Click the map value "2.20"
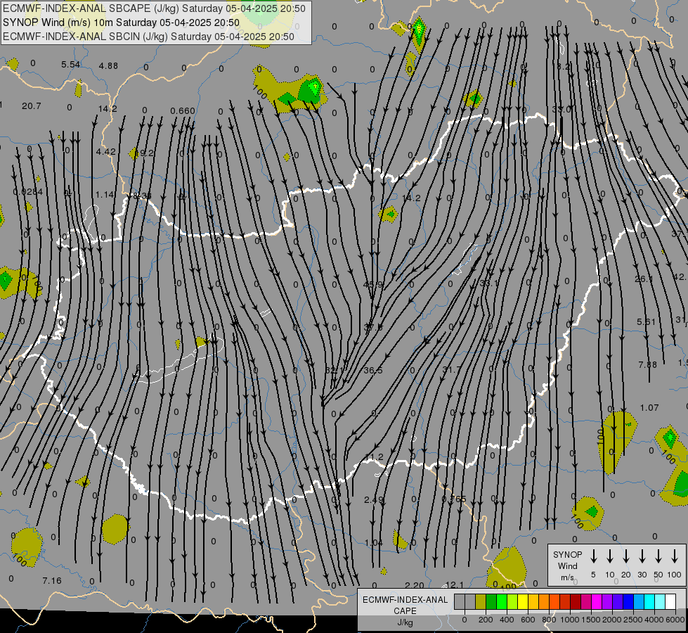Image resolution: width=688 pixels, height=633 pixels. click(x=414, y=585)
